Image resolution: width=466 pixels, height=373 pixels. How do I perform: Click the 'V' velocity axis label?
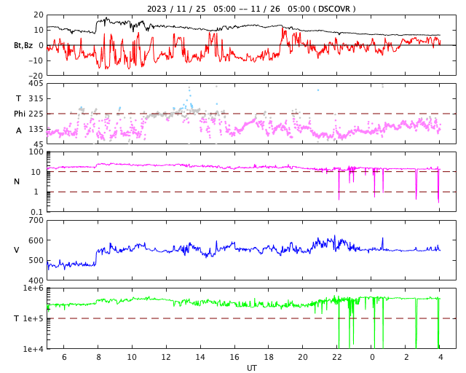pos(17,250)
